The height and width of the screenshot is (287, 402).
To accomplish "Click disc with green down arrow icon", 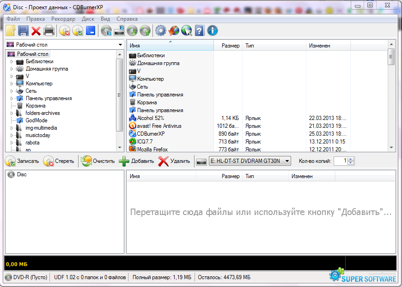I will [x=132, y=30].
